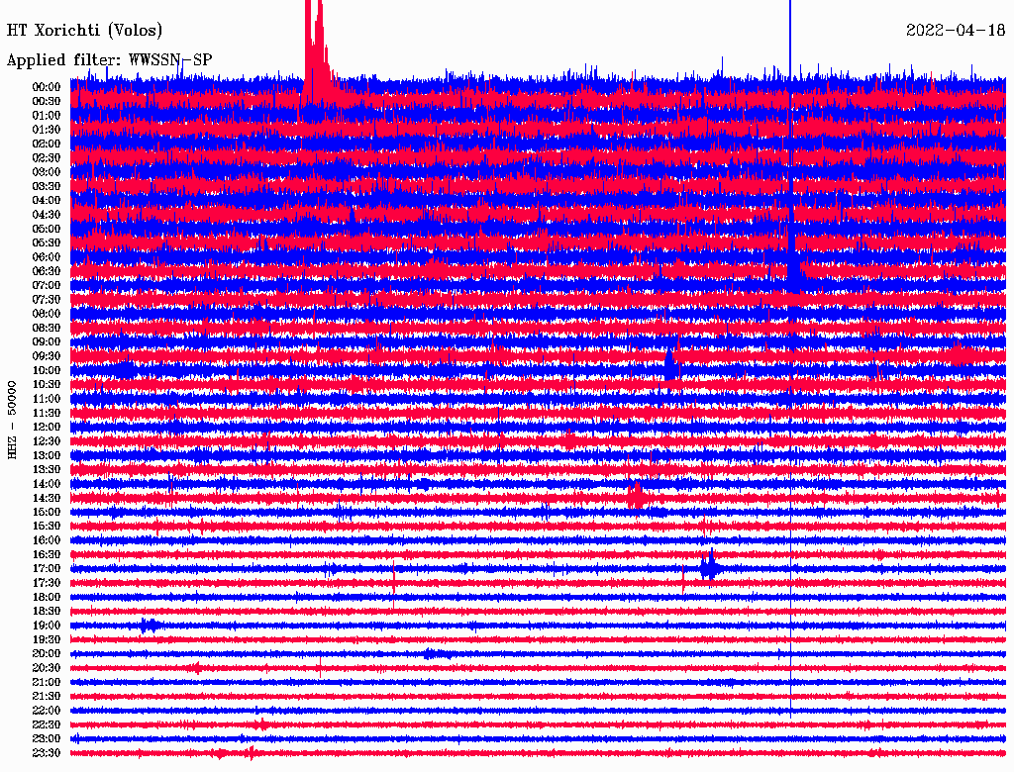
Task: Select the 00:00 time label
Action: [x=47, y=87]
